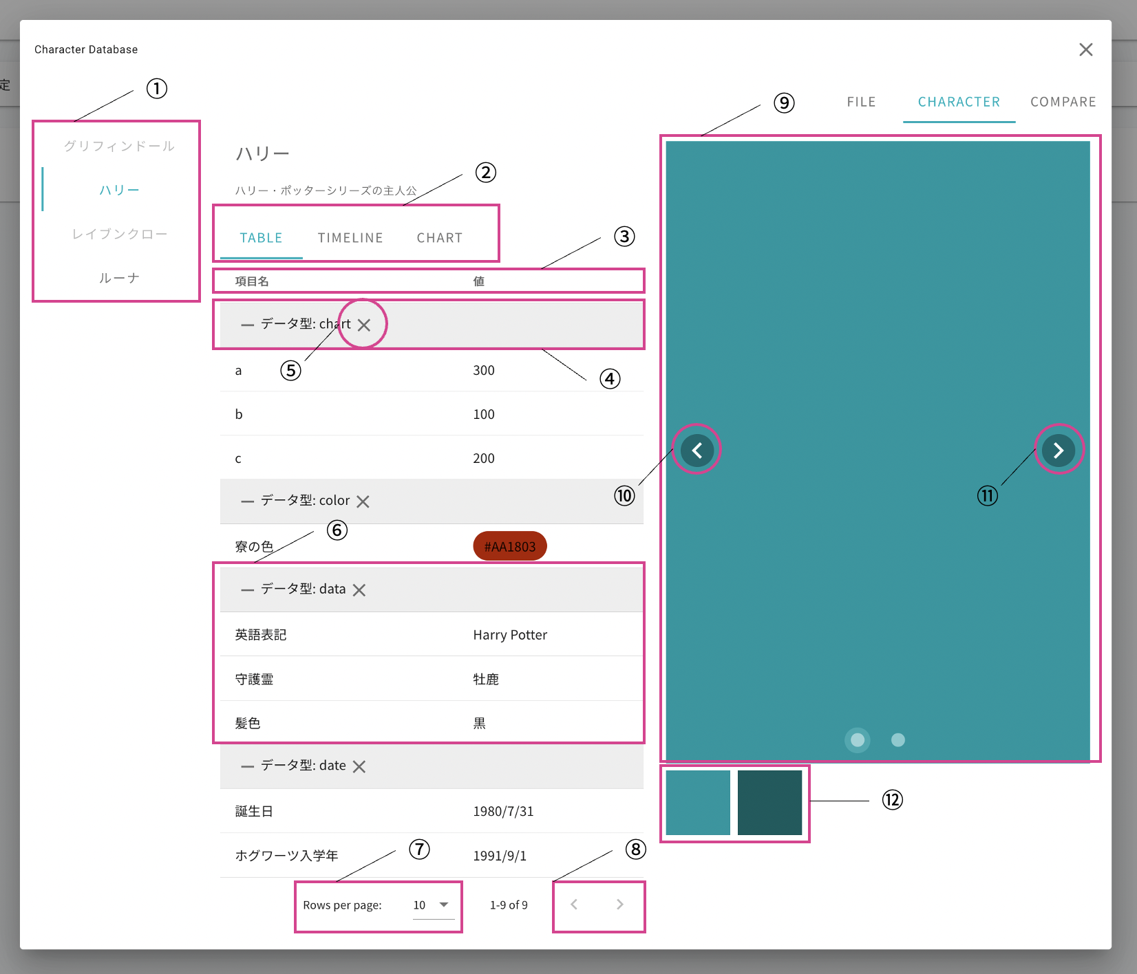Open Rows per page dropdown
This screenshot has height=974, width=1137.
click(x=434, y=905)
